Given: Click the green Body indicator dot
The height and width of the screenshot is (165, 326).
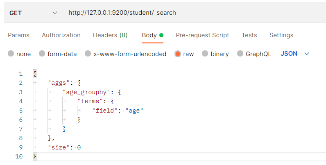Looking at the screenshot, I should coord(161,35).
